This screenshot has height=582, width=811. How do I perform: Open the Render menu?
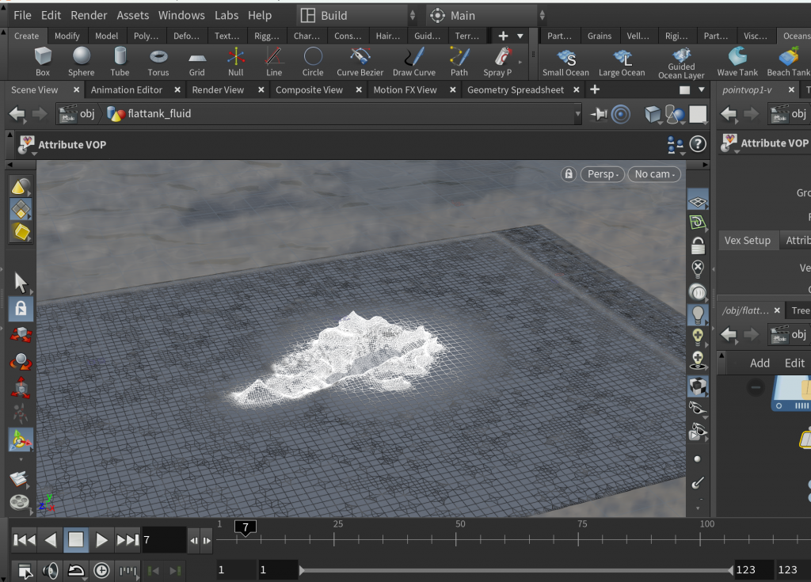point(89,15)
